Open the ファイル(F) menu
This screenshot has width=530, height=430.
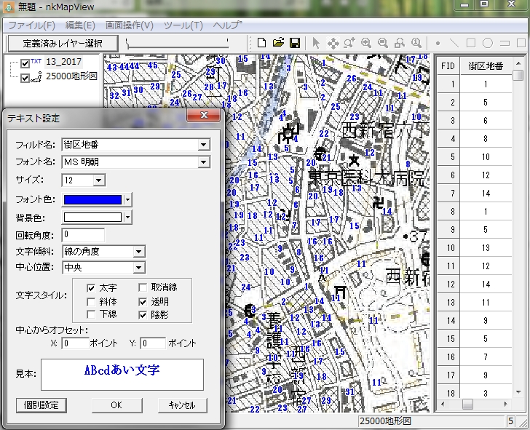31,25
